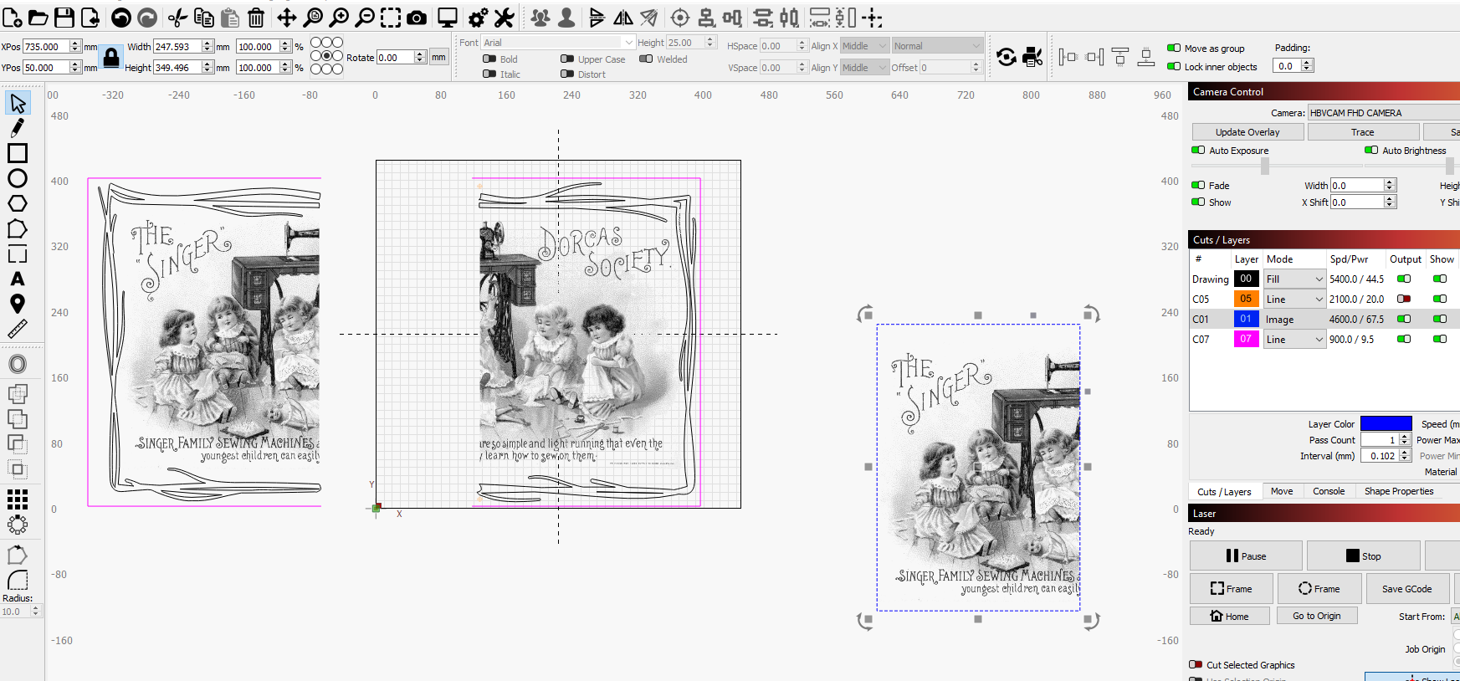Open Device Settings wrench icon
1460x681 pixels.
click(x=504, y=18)
